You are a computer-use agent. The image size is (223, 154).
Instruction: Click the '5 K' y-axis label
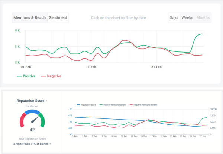coord(17,47)
